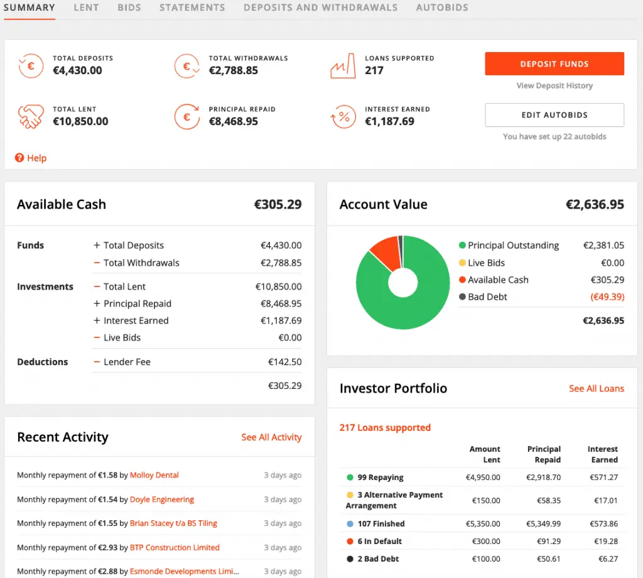
Task: Click the Bad Debt (€49.39) amount
Action: [607, 297]
